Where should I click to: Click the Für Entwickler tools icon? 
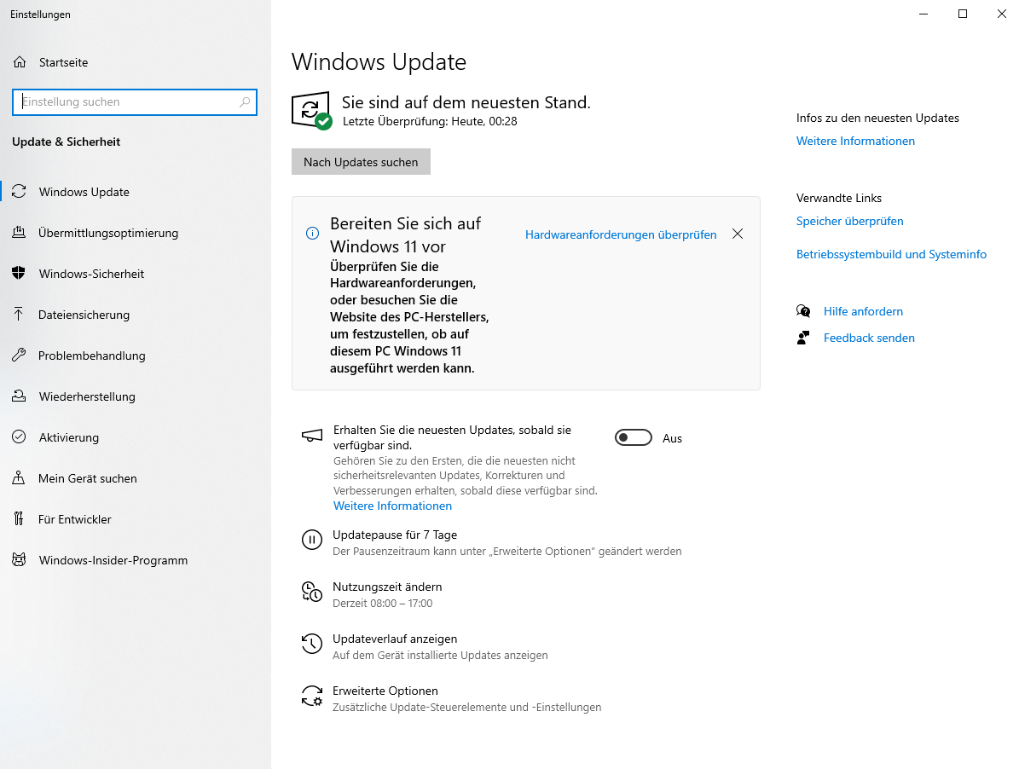tap(19, 519)
